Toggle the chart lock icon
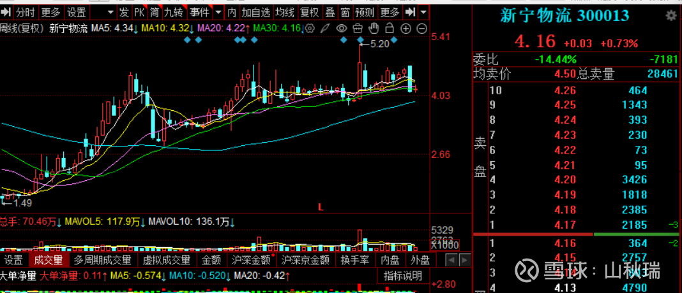The height and width of the screenshot is (293, 682). coord(390,29)
